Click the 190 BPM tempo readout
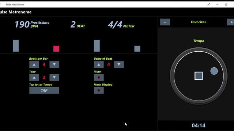234x131 pixels. 22,24
